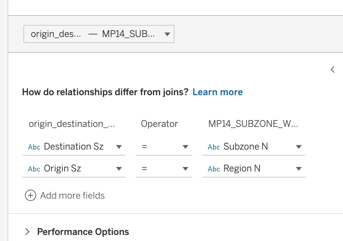The image size is (343, 241).
Task: Change the operator for the Destination Sz row
Action: (x=164, y=147)
